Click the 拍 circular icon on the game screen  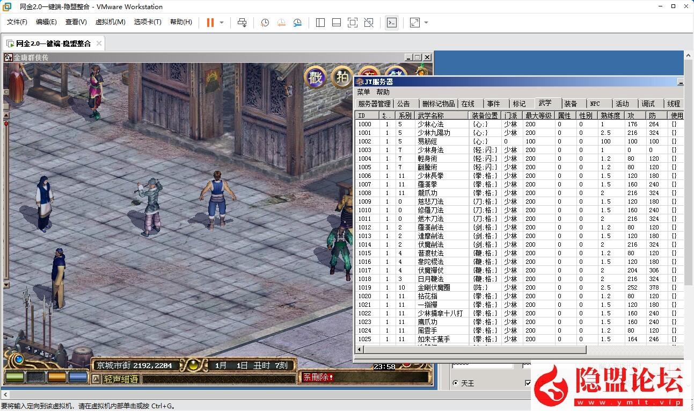click(341, 77)
